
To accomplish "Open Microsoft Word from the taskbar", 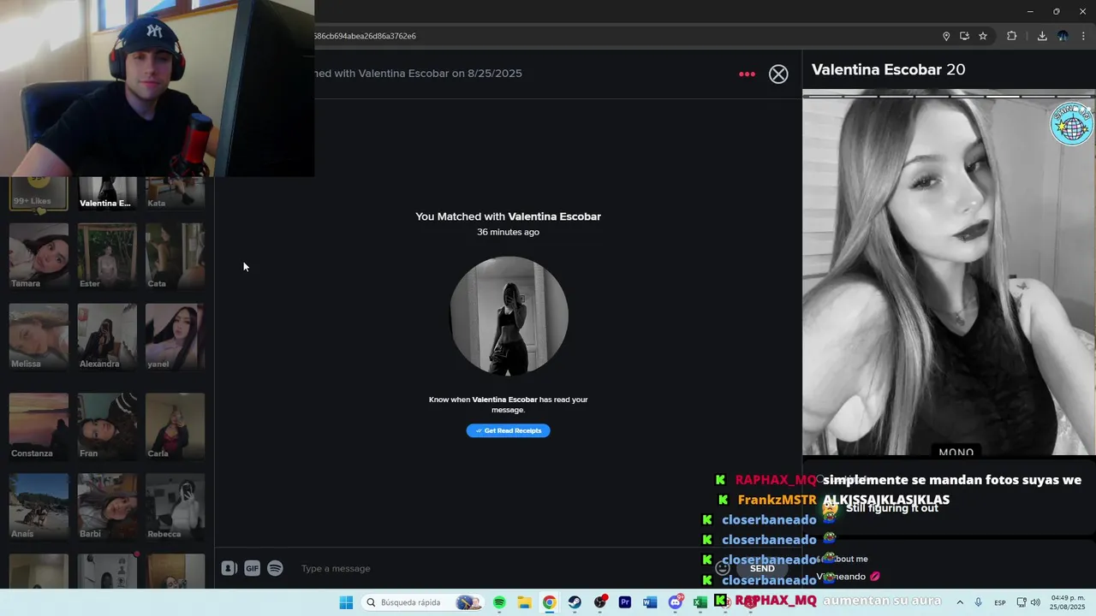I will (x=650, y=602).
